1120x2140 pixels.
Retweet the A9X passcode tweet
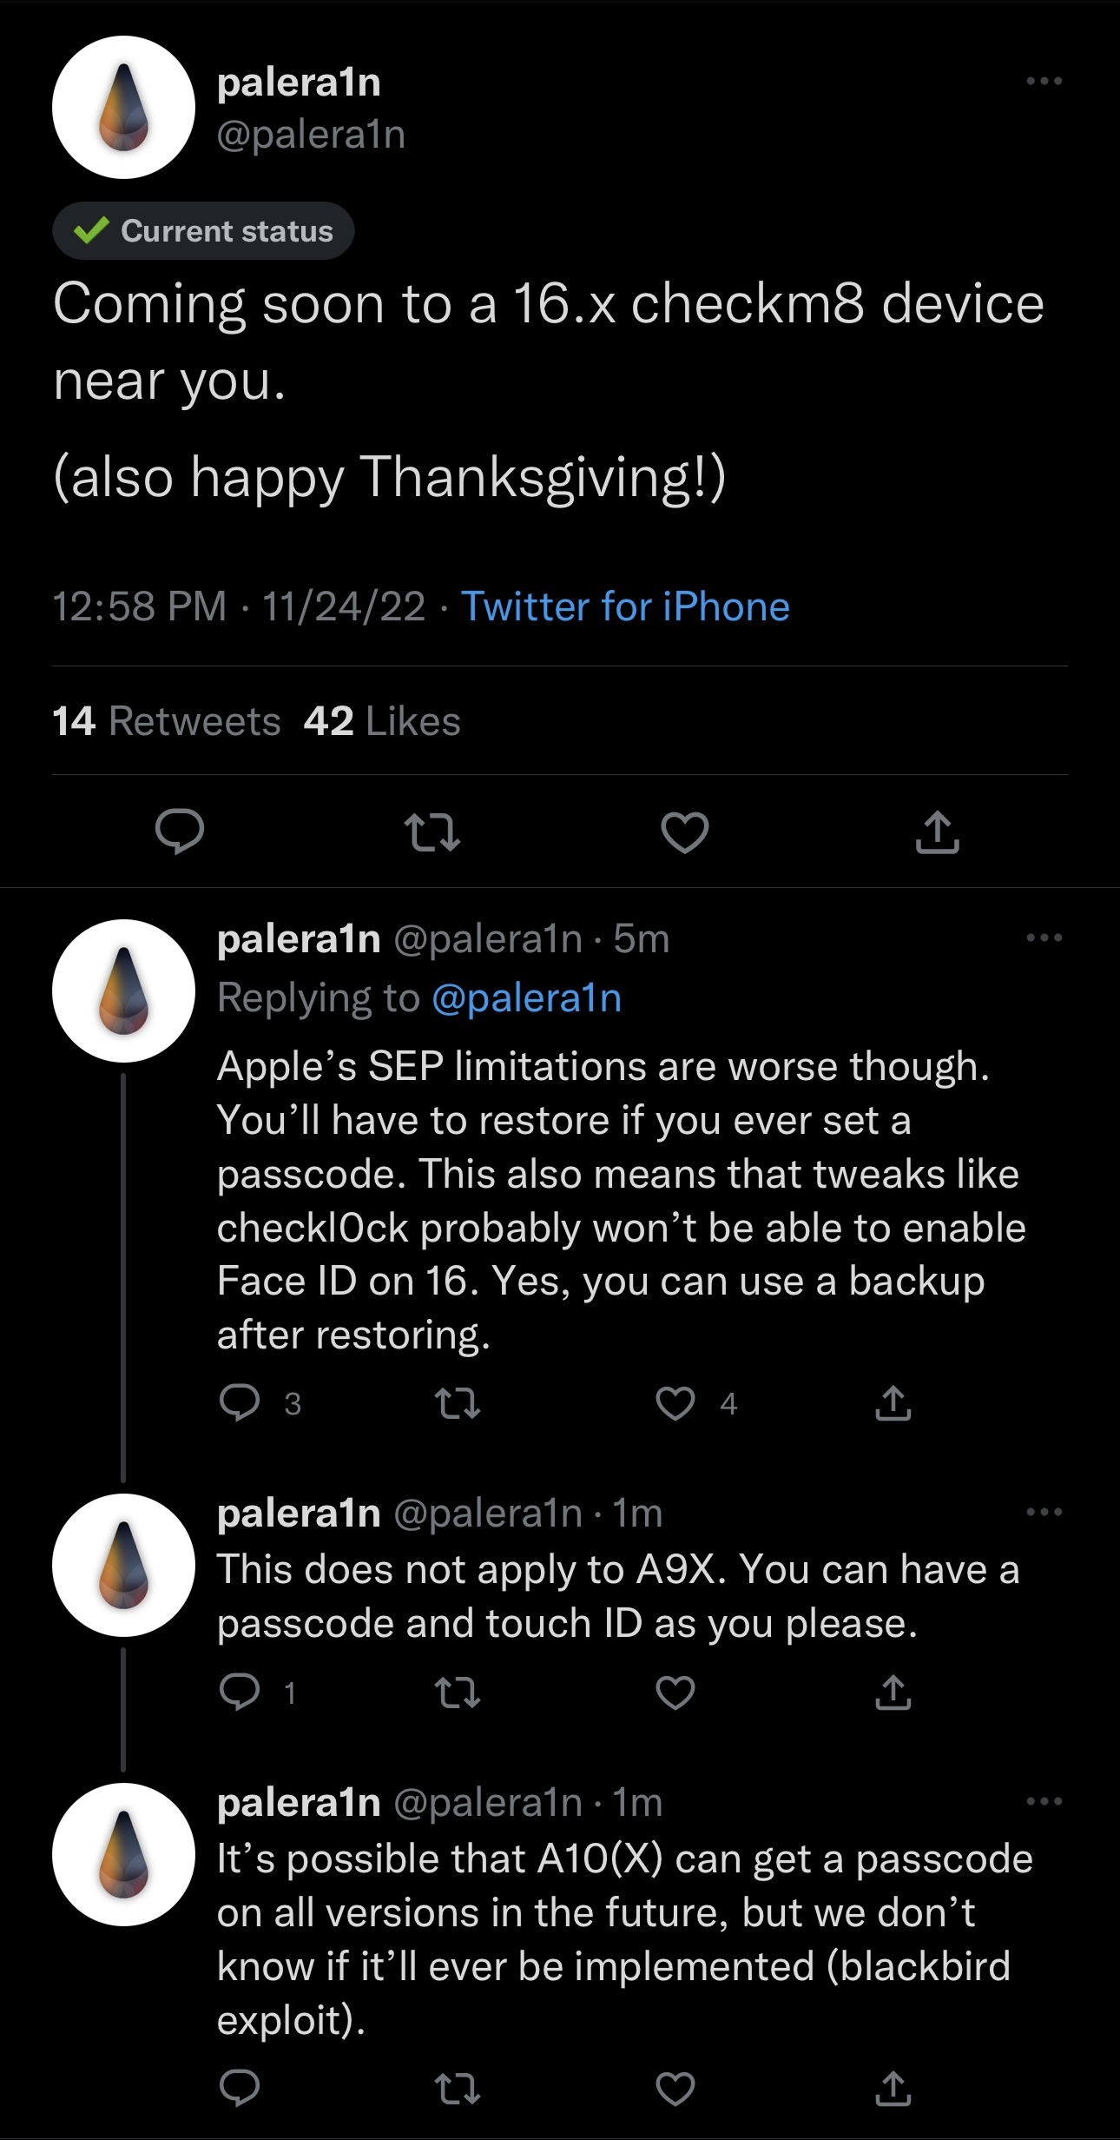coord(458,1692)
